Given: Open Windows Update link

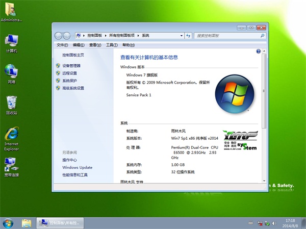Looking at the screenshot, I should 78,167.
